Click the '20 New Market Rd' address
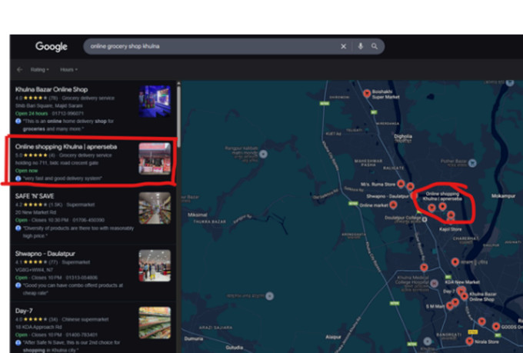Image resolution: width=523 pixels, height=353 pixels. coord(35,212)
